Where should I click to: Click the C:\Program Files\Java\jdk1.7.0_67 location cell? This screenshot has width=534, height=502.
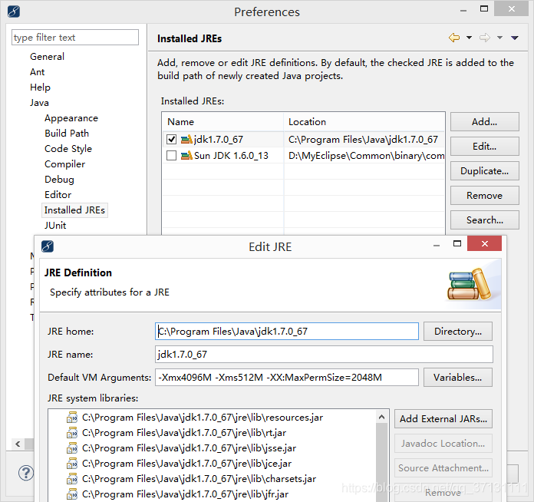pyautogui.click(x=363, y=140)
